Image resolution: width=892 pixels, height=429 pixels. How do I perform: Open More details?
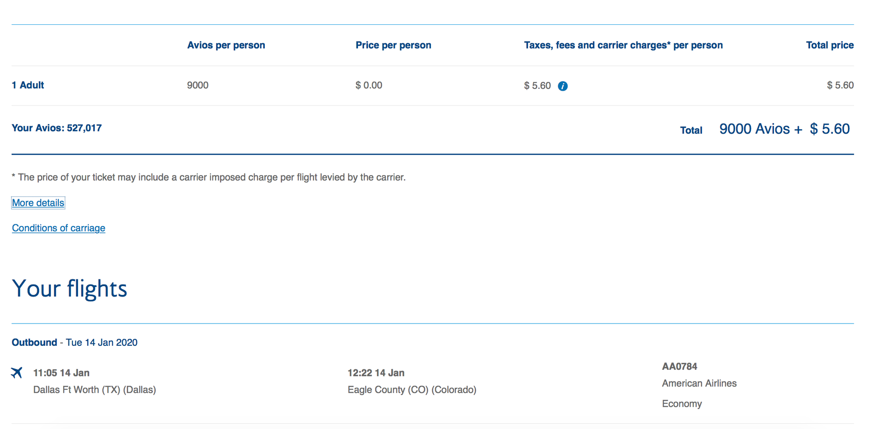pyautogui.click(x=38, y=203)
